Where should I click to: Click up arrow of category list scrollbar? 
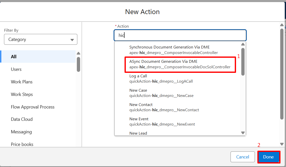point(78,53)
